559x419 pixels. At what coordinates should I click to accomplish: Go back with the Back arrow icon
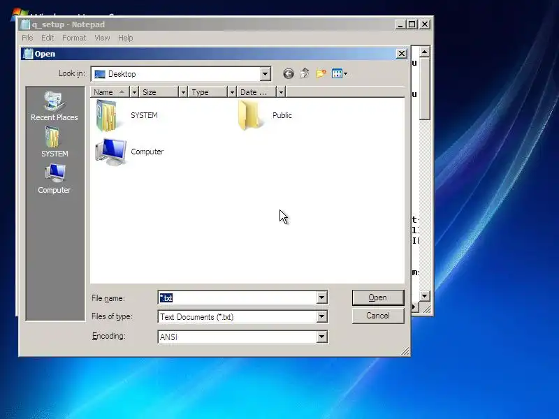pyautogui.click(x=289, y=74)
